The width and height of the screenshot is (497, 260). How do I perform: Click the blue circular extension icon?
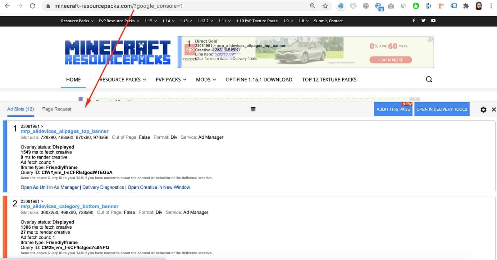click(341, 6)
